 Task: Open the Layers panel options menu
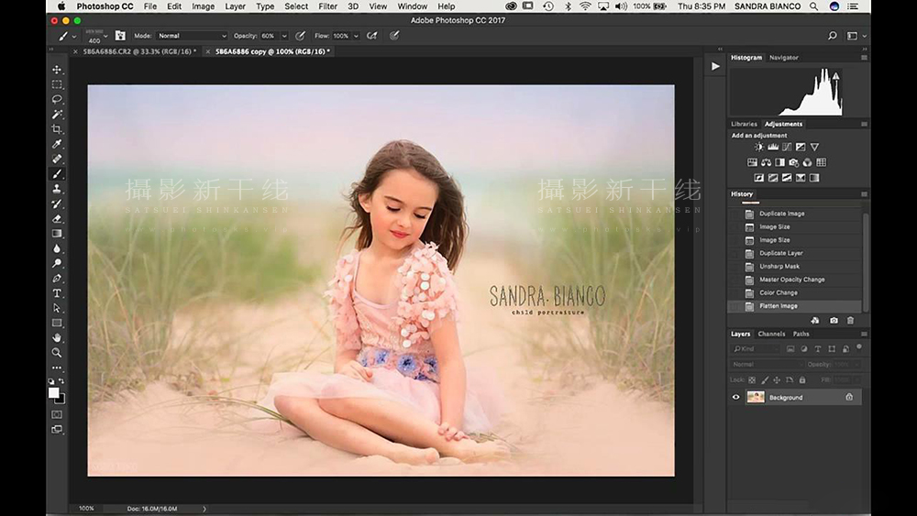pos(864,334)
